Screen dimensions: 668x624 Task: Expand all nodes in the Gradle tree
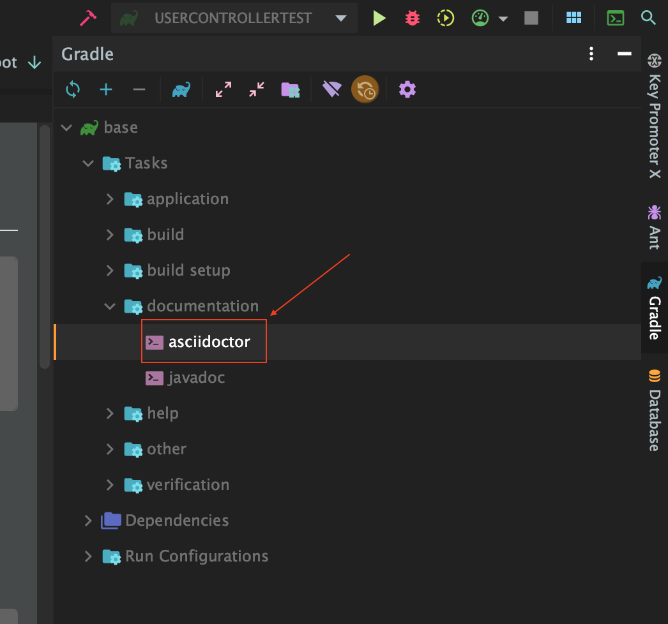224,89
